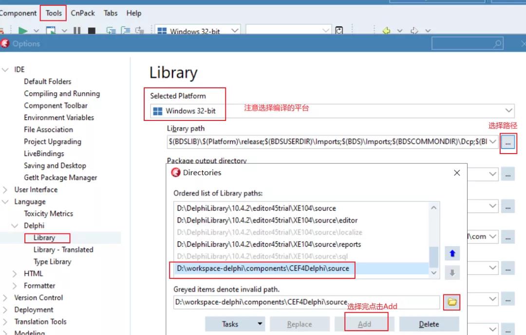This screenshot has width=526, height=335.
Task: Click blue move-up arrow in Directories
Action: (x=452, y=254)
